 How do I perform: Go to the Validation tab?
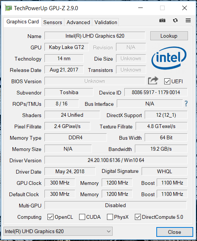point(105,23)
